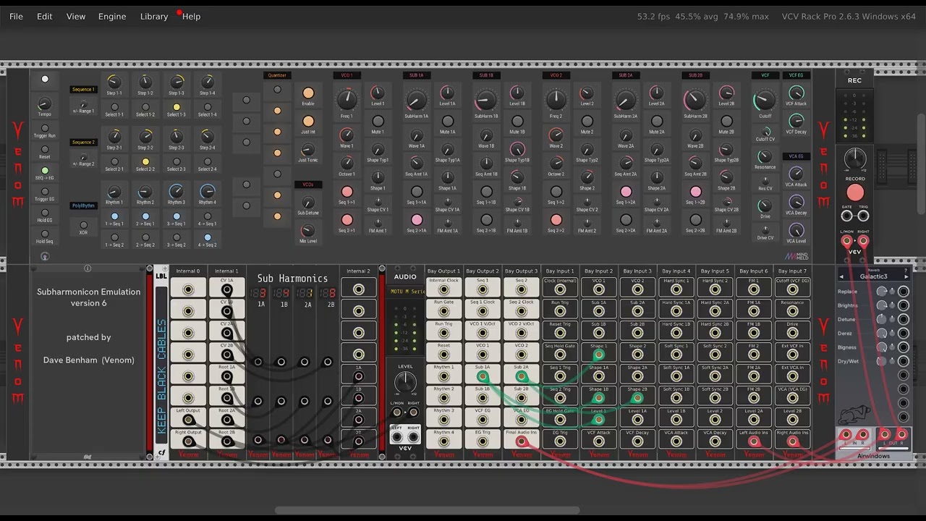Screen dimensions: 926x521
Task: Click the Sequence 1 label
Action: pyautogui.click(x=83, y=90)
